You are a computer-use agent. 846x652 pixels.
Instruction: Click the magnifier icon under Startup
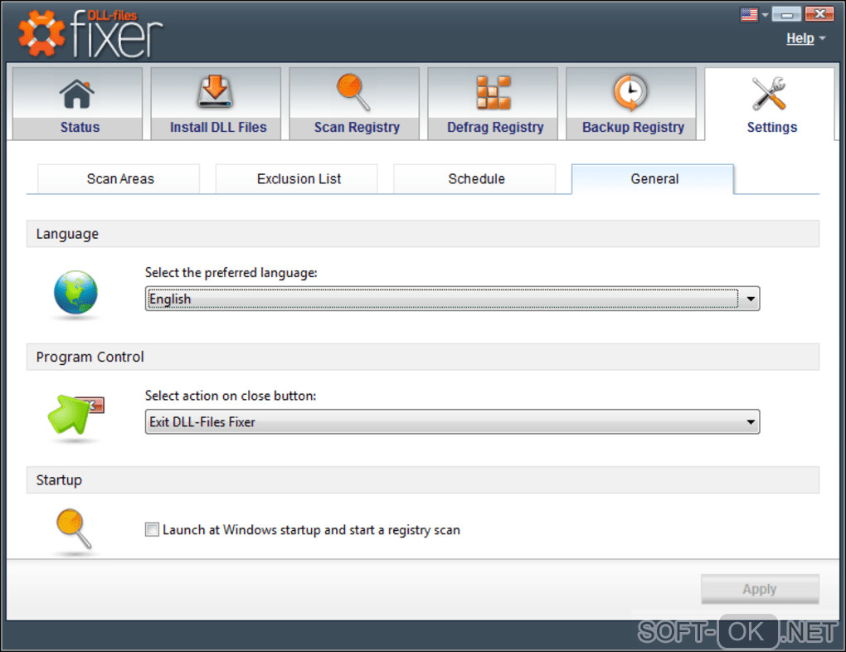[74, 529]
